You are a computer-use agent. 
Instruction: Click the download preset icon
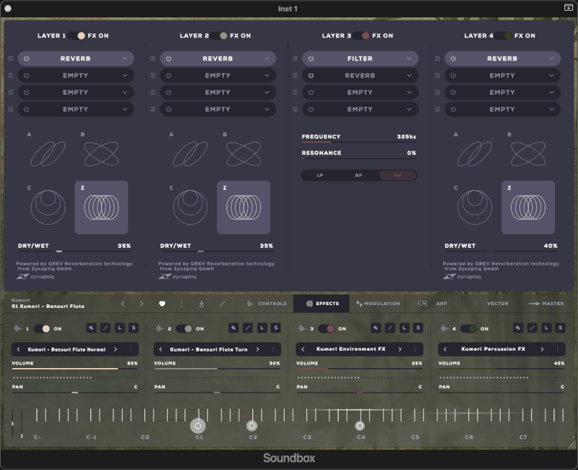(x=202, y=304)
